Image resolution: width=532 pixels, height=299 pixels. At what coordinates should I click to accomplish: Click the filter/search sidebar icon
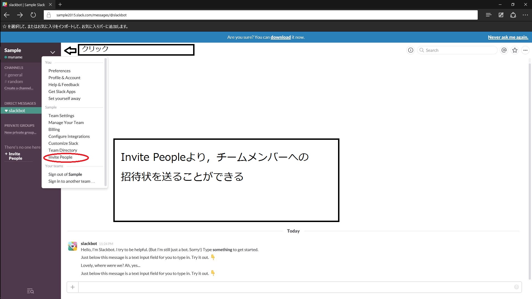30,291
